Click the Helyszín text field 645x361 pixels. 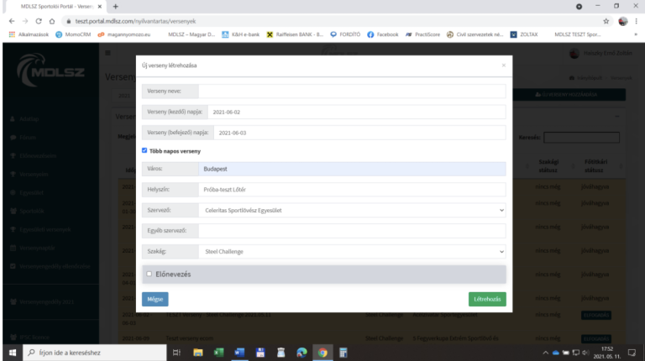pos(353,190)
